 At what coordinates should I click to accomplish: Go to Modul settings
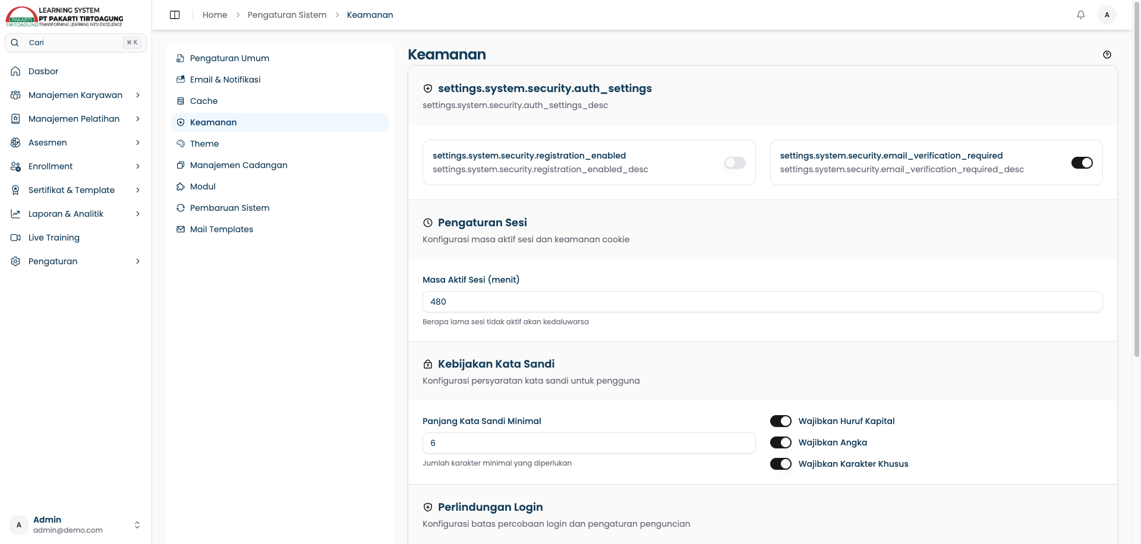[x=280, y=186]
